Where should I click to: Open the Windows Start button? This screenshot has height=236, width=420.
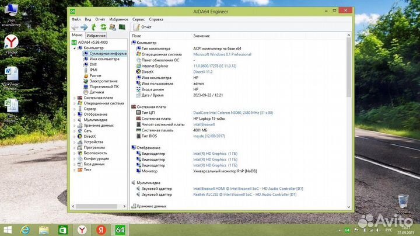click(x=8, y=230)
